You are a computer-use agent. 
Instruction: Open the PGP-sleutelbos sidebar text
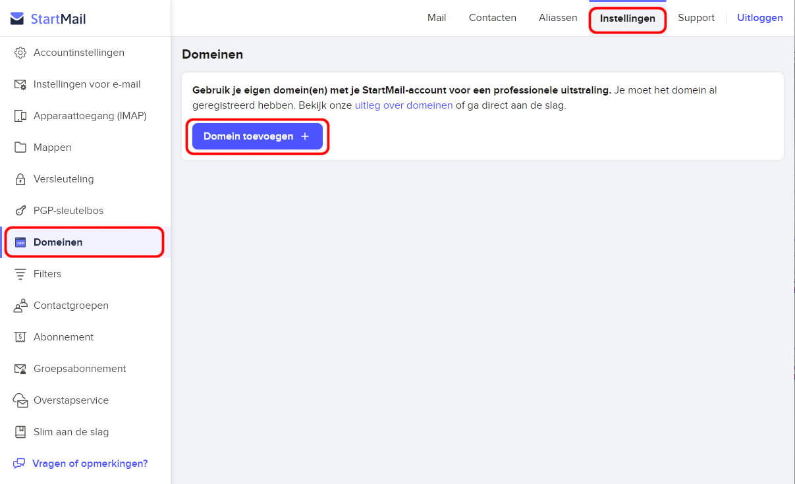[69, 211]
